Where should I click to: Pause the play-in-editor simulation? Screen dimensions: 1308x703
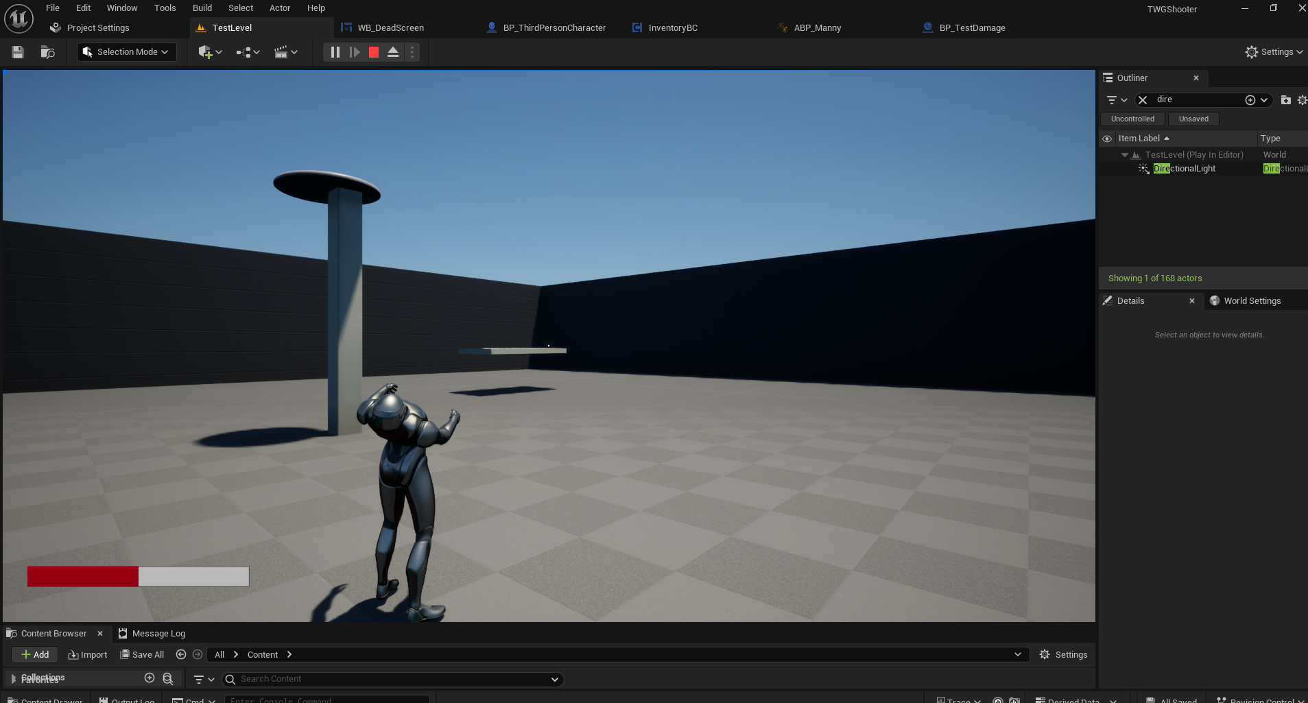(335, 52)
